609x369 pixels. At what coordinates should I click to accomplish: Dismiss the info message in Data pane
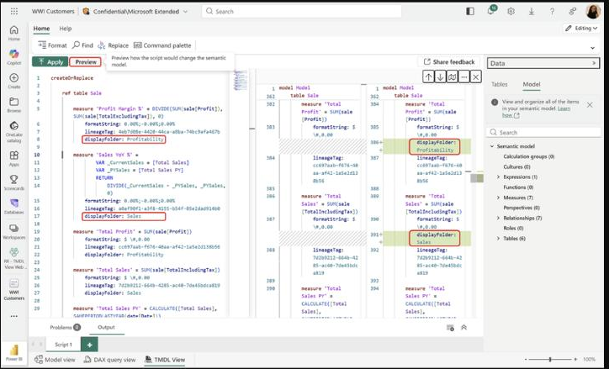pyautogui.click(x=590, y=105)
